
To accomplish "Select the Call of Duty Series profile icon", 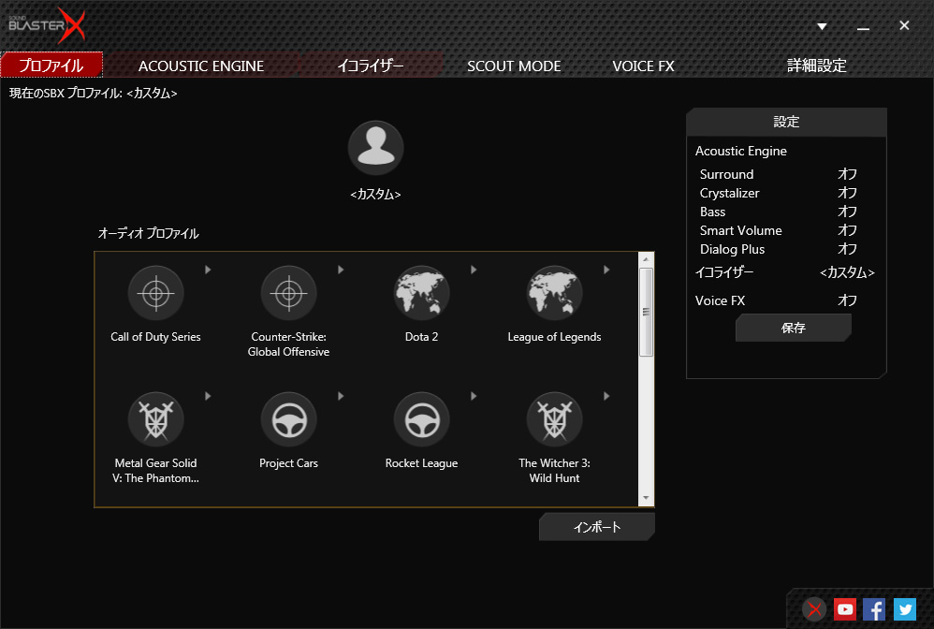I will (155, 293).
